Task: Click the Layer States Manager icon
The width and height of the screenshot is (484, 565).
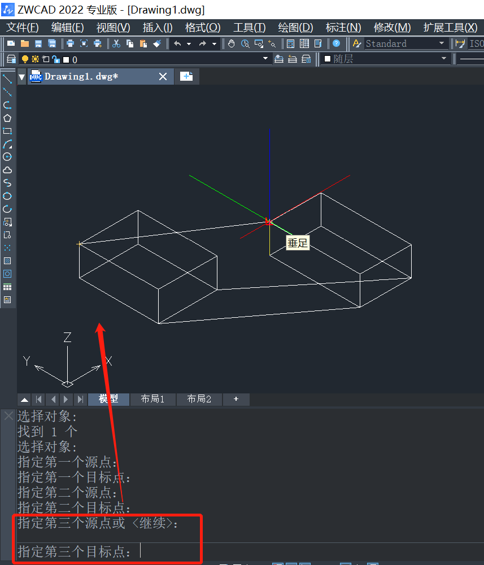Action: pyautogui.click(x=306, y=59)
